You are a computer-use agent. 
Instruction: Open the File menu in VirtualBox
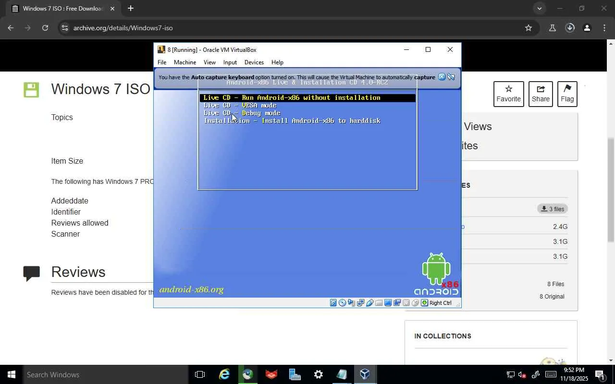[x=162, y=62]
